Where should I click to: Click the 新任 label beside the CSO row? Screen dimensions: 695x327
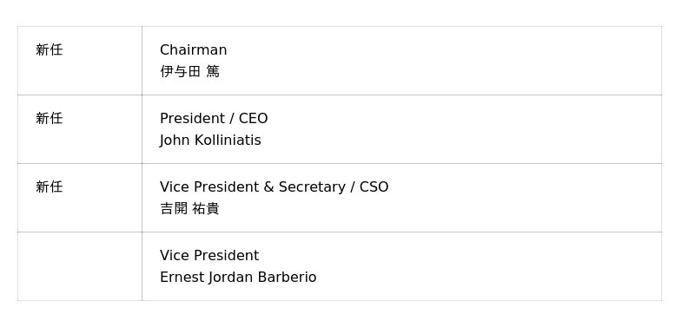point(50,186)
